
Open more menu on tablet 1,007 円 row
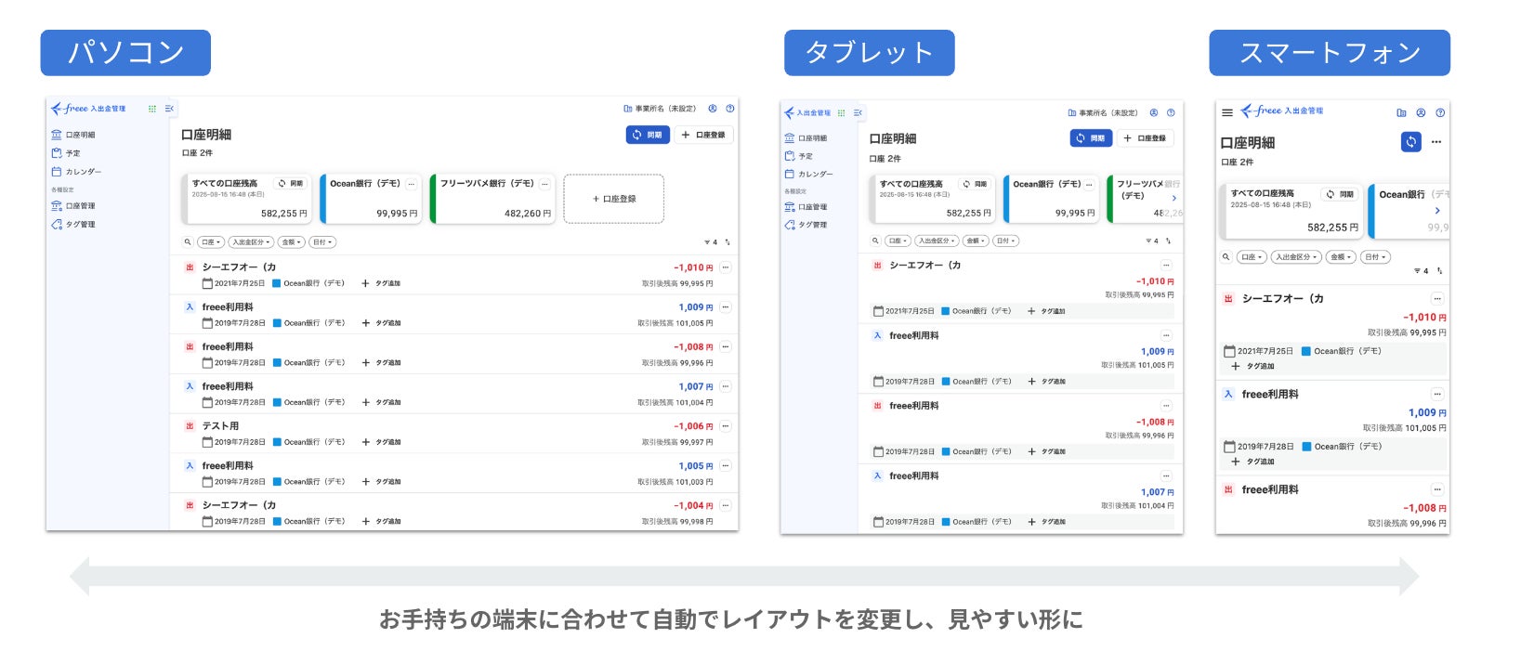(x=1167, y=475)
